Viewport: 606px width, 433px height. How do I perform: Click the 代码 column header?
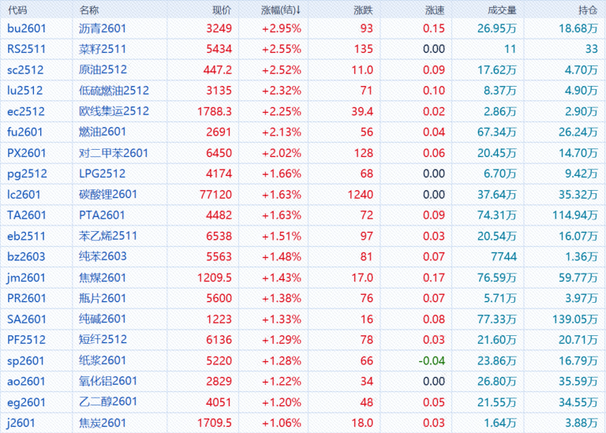point(17,10)
